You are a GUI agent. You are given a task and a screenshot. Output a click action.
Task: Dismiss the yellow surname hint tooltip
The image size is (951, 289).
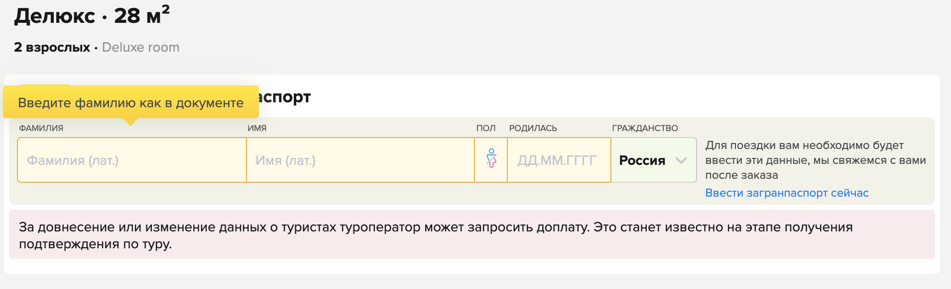(131, 102)
